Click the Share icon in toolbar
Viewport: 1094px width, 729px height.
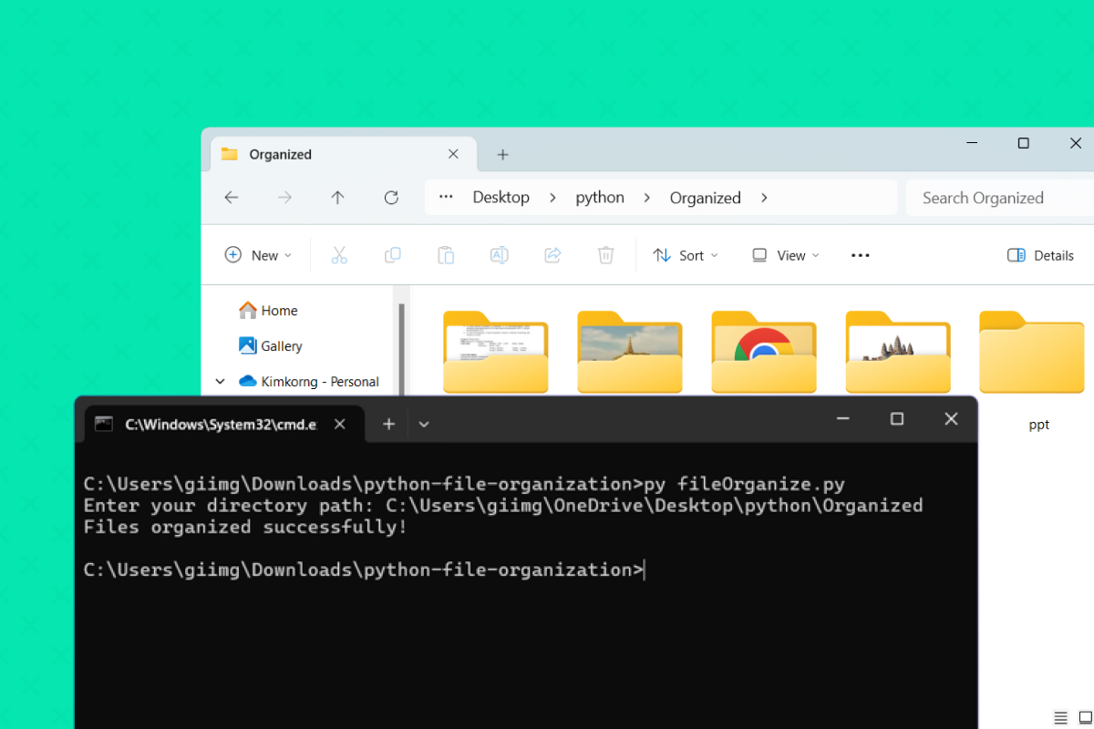click(x=552, y=255)
